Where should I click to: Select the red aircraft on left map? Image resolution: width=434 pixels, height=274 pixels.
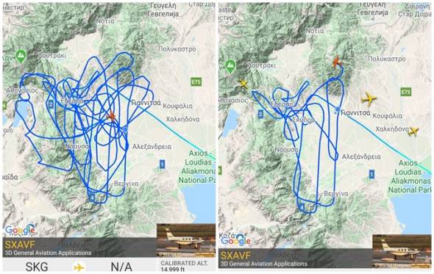click(x=112, y=116)
